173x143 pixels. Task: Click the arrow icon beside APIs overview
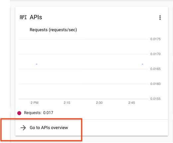click(x=23, y=128)
